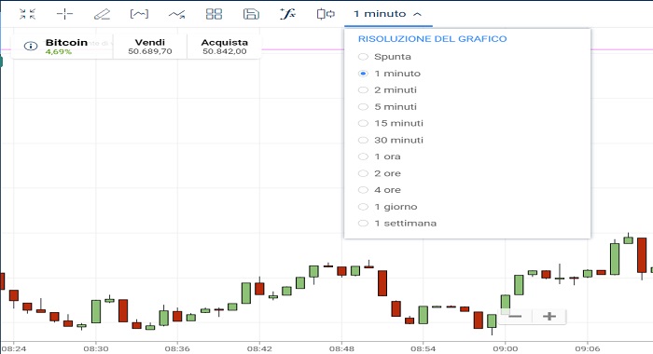Click the Bitcoin info circle icon
Screen dimensions: 653x354
pyautogui.click(x=31, y=46)
